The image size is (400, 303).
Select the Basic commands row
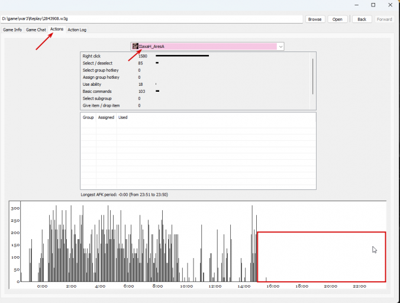click(x=195, y=91)
